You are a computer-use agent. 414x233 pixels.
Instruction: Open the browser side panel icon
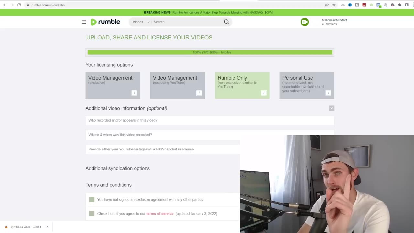[x=407, y=5]
